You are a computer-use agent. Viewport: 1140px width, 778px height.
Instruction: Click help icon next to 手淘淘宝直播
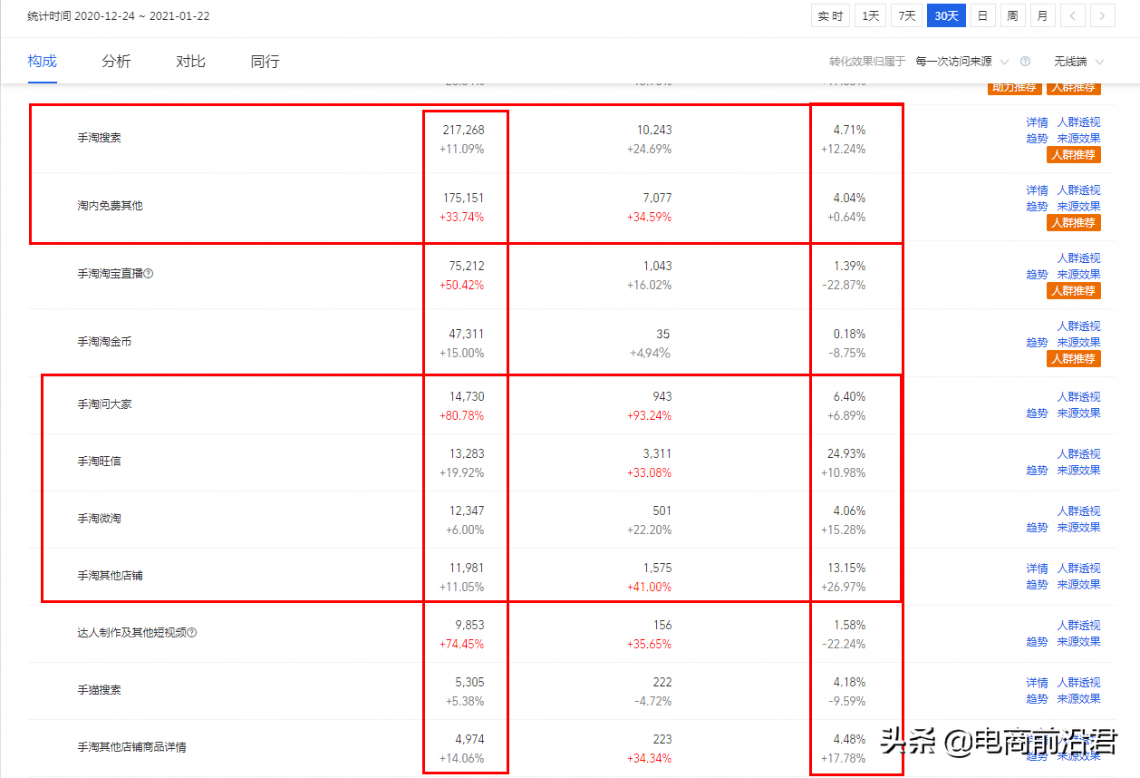tap(149, 274)
